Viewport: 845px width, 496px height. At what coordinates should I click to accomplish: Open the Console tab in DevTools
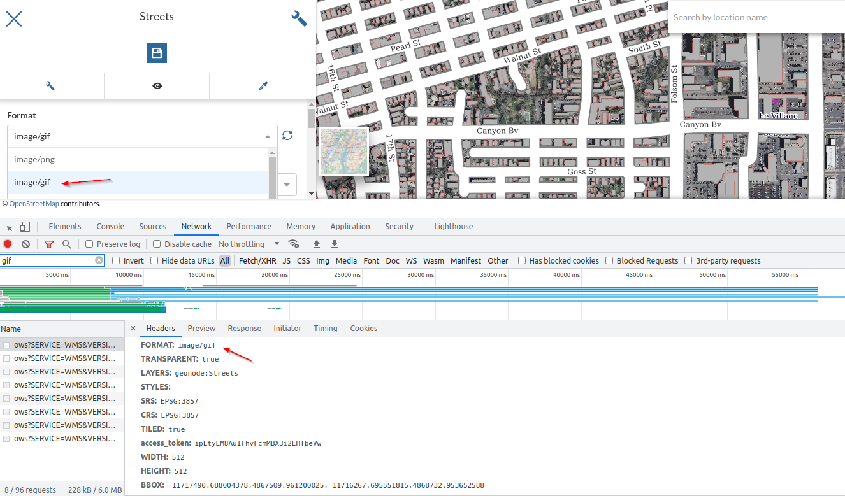pyautogui.click(x=110, y=227)
